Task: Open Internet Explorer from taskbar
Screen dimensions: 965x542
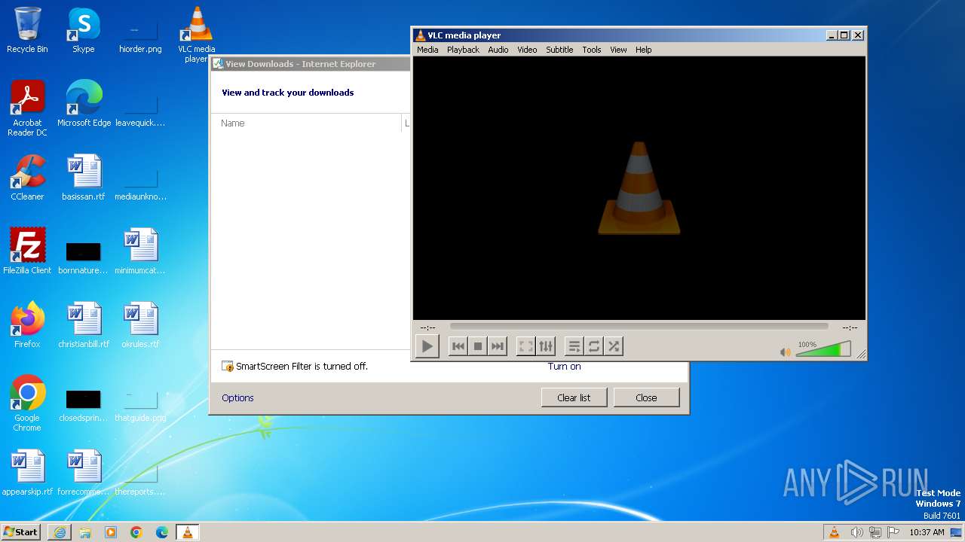Action: 60,532
